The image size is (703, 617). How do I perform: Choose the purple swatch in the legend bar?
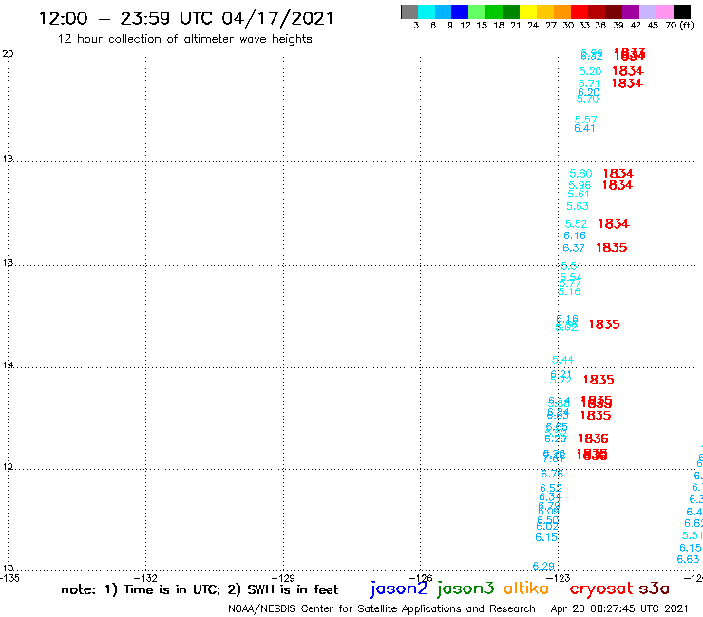tap(631, 11)
